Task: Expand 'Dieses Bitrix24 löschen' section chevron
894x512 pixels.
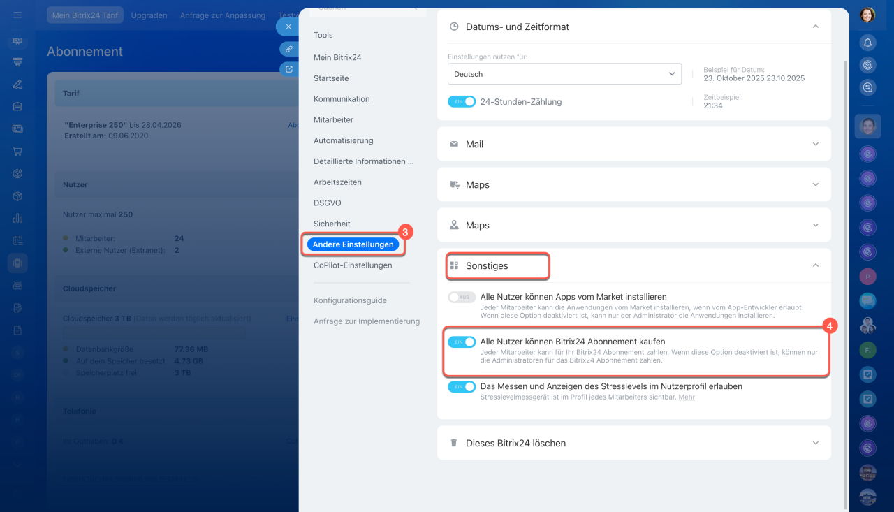Action: point(815,443)
